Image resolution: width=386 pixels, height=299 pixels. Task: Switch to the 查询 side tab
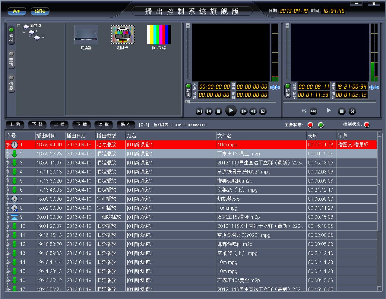[x=11, y=59]
